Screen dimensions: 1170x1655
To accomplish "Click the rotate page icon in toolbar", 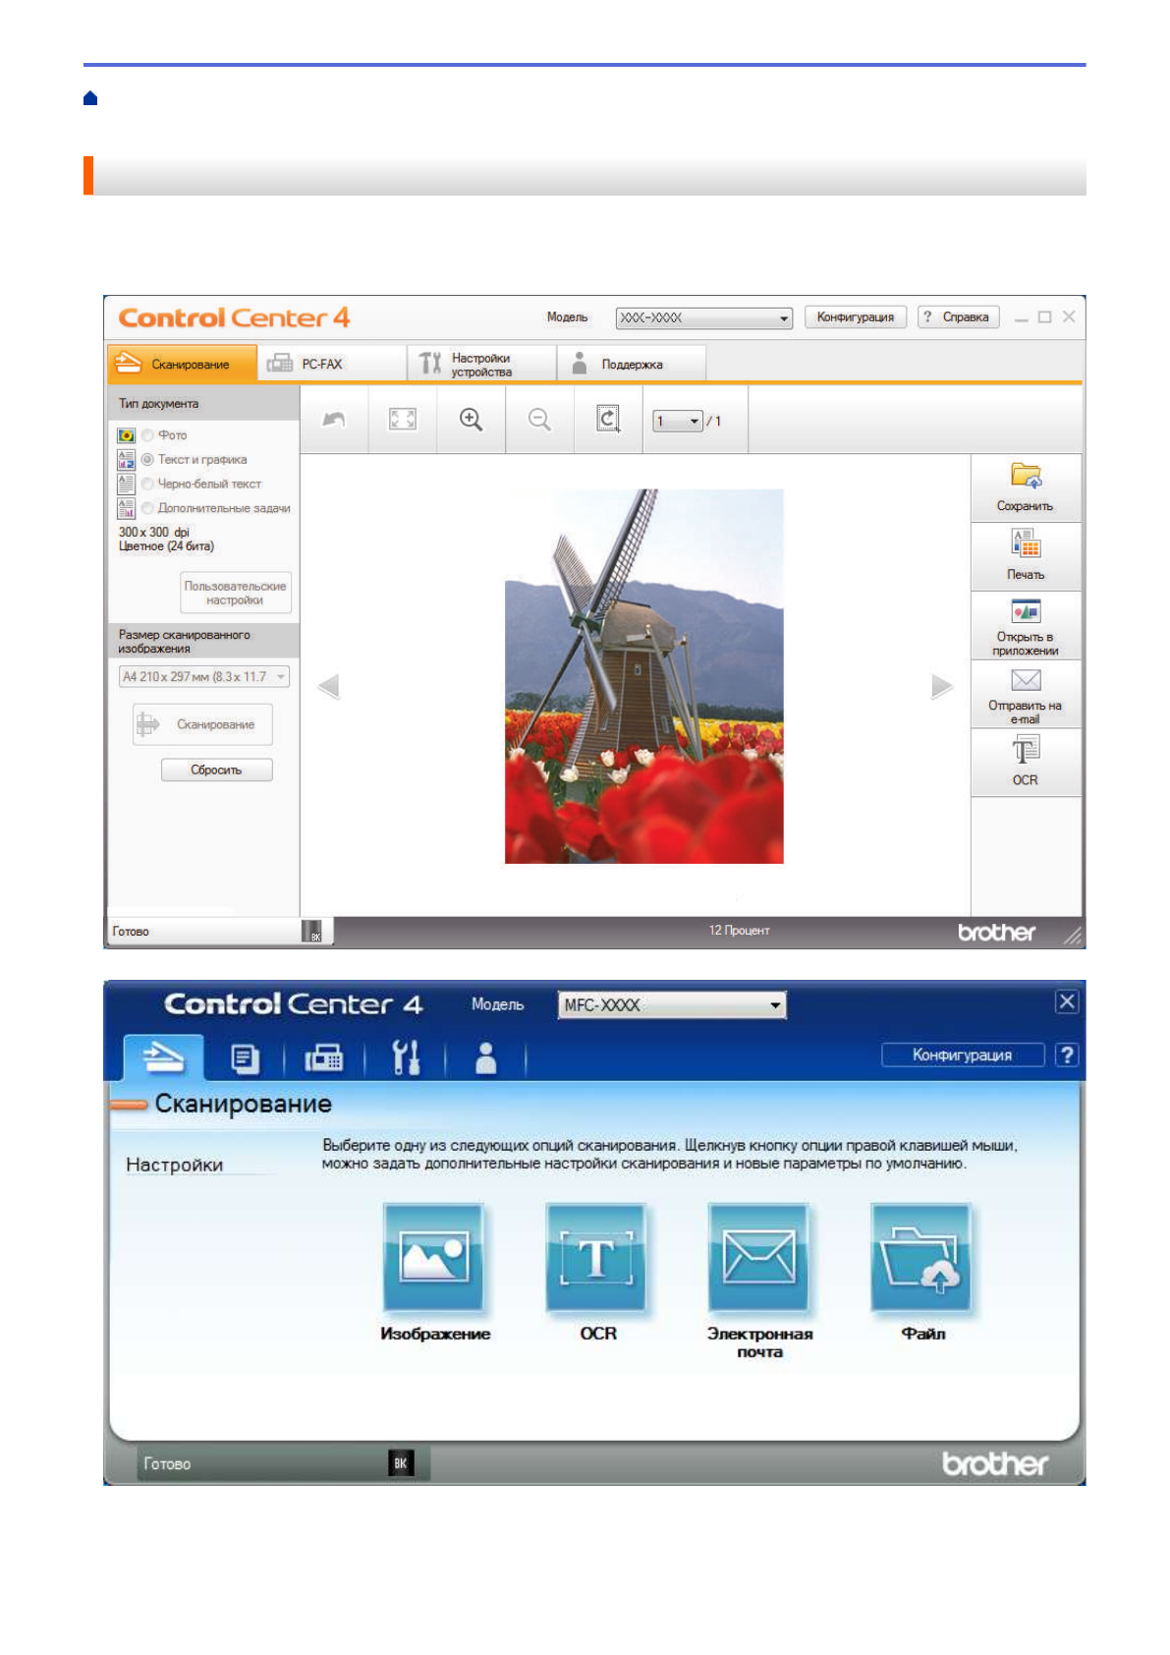I will (x=608, y=420).
